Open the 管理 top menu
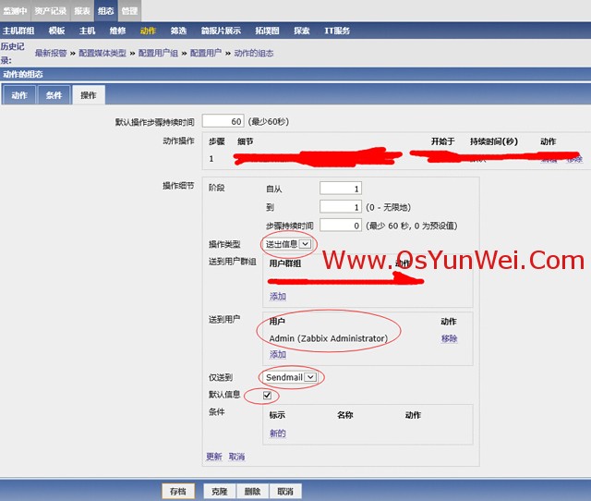591x501 pixels. pos(129,10)
